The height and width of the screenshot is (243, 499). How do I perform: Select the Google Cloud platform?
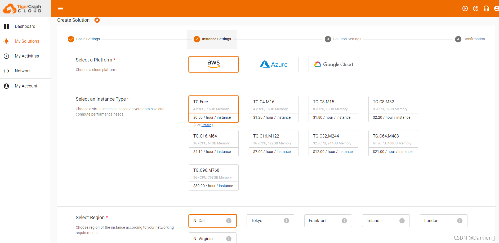[x=333, y=64]
